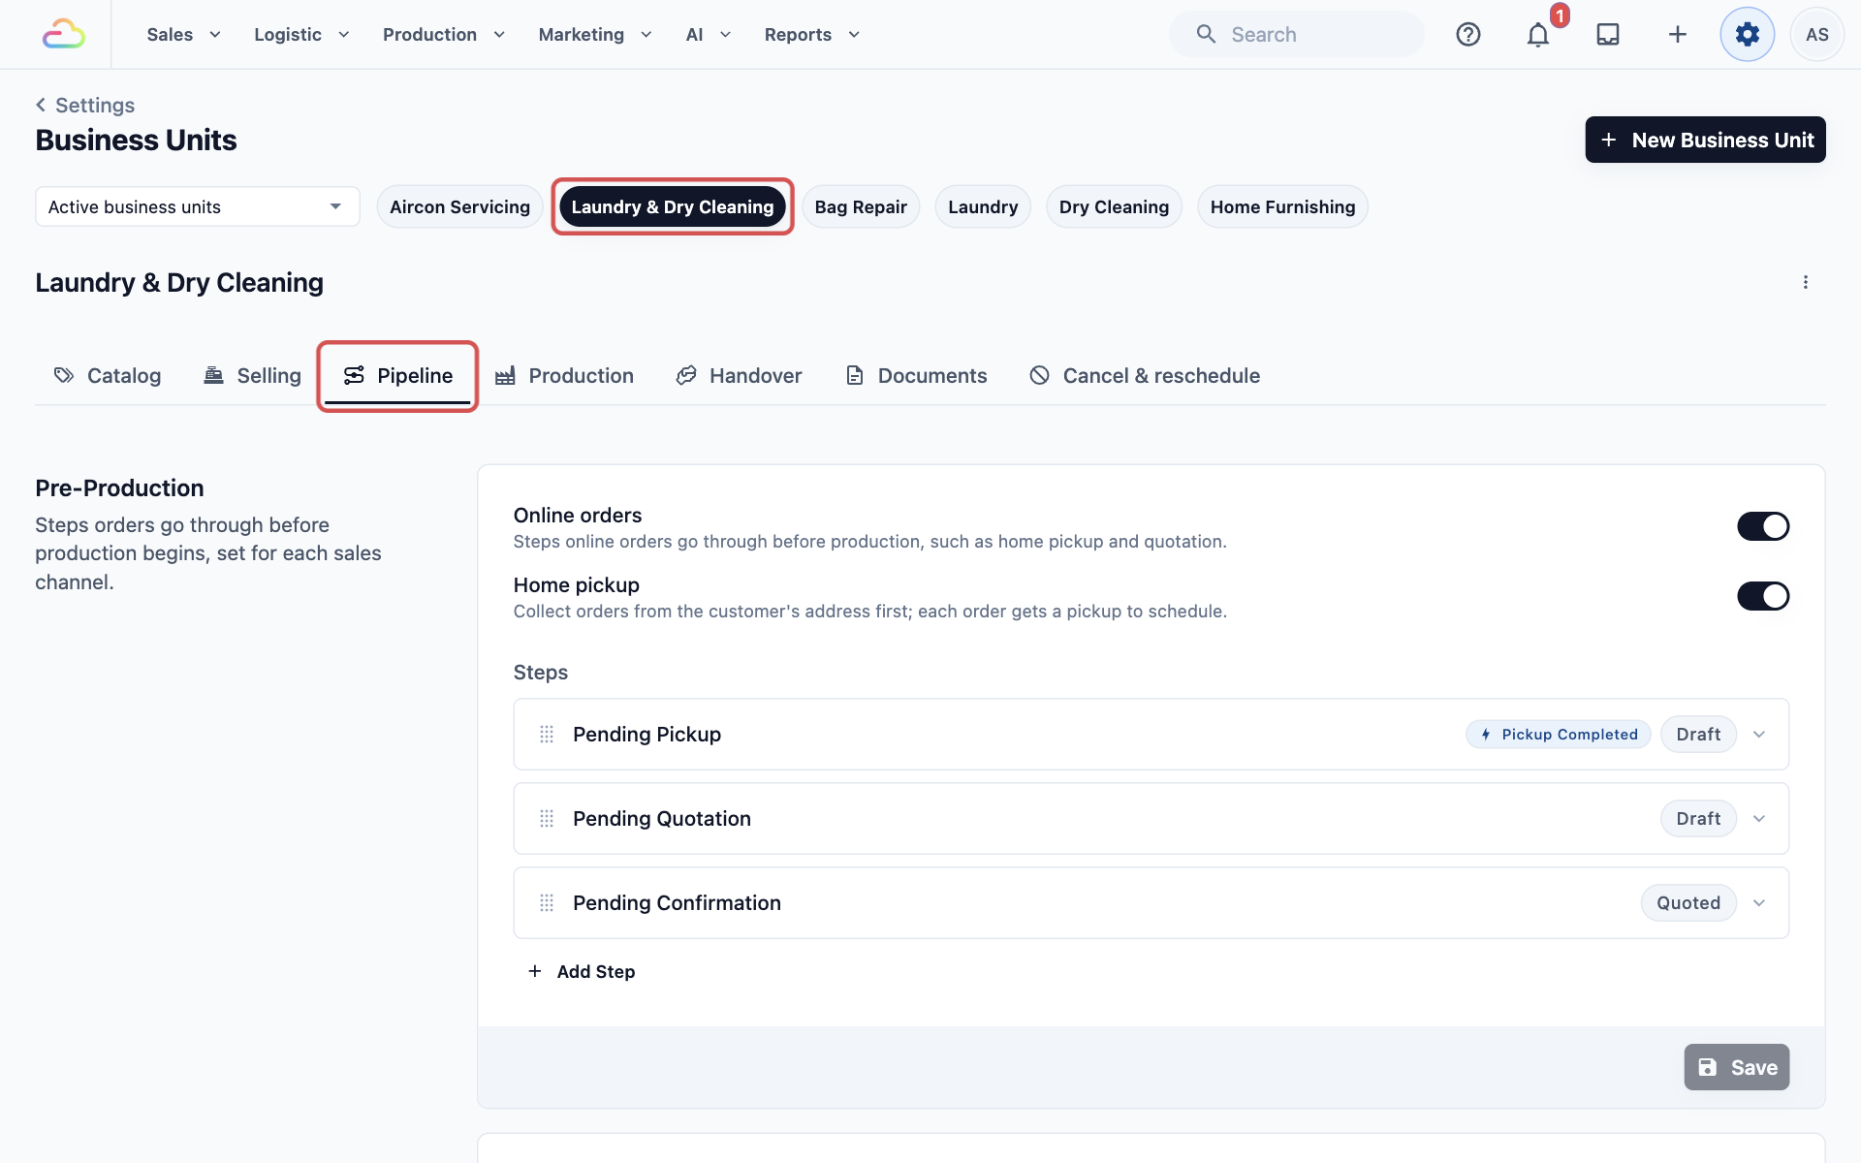Screen dimensions: 1861x1163
Task: Click the drag handle on Pending Quotation
Action: click(x=547, y=819)
